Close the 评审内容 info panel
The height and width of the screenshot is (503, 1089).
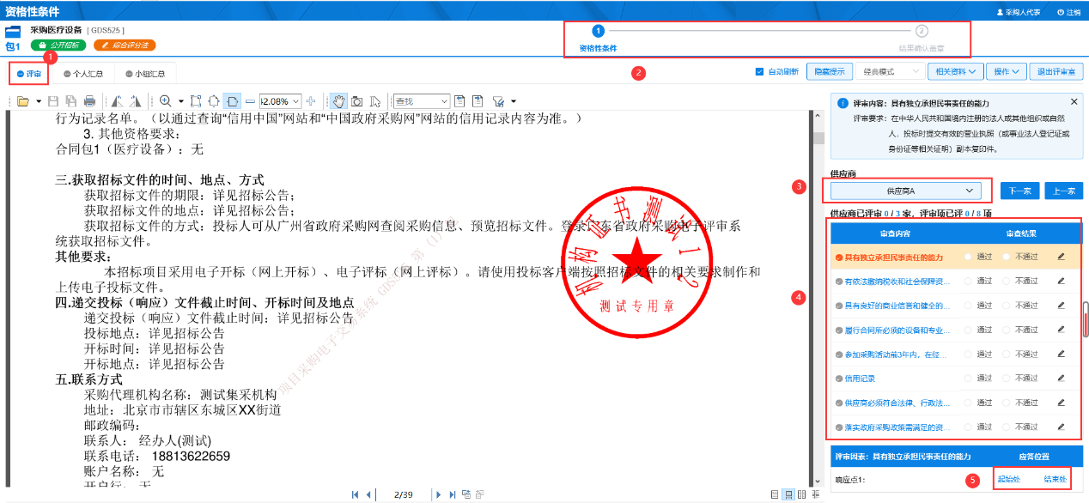pos(1074,101)
